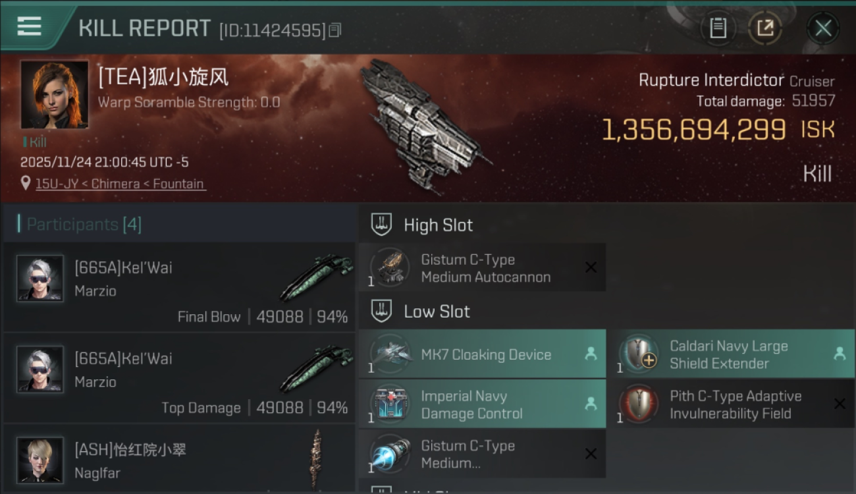Toggle person marker on MK7 Cloaking Device
Viewport: 856px width, 494px height.
tap(591, 354)
